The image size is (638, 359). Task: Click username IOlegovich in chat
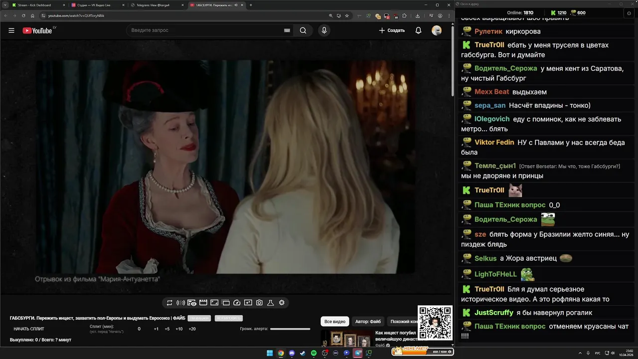492,119
